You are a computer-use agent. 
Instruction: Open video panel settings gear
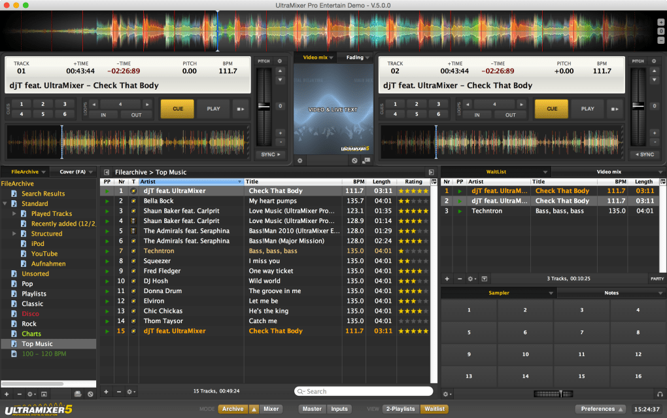(x=300, y=160)
